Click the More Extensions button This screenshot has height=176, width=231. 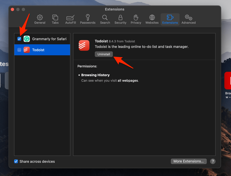click(188, 161)
